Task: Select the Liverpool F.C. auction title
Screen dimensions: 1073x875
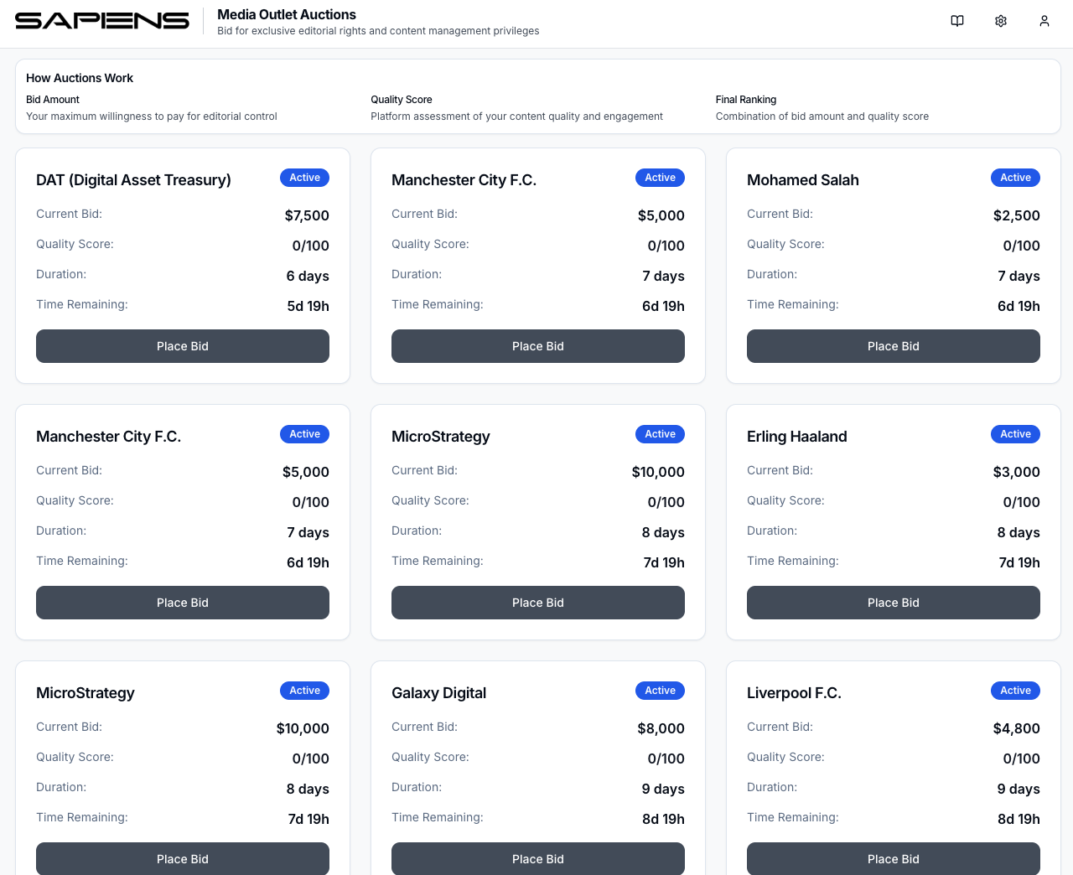Action: tap(794, 693)
